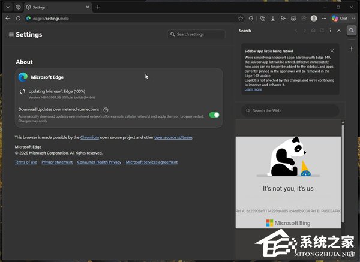Viewport: 360px width, 262px height.
Task: Close the Settings tab
Action: pyautogui.click(x=88, y=7)
